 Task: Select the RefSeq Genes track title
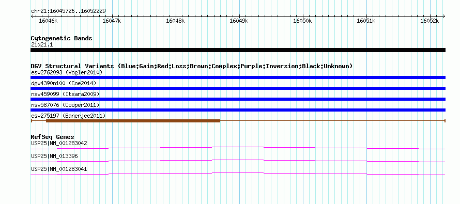[x=53, y=137]
